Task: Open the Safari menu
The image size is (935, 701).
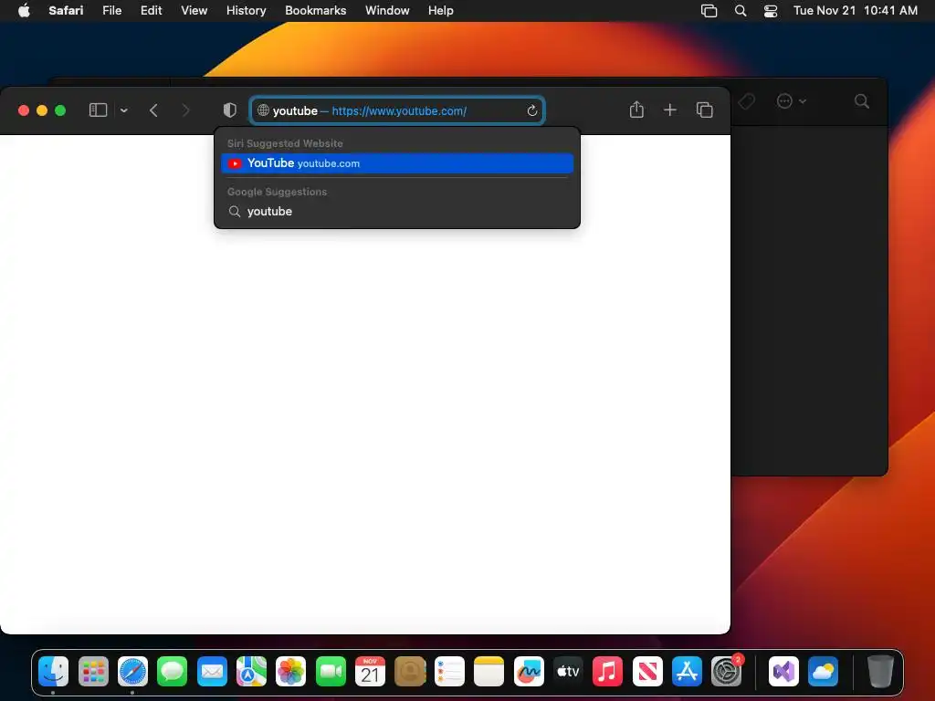Action: 66,10
